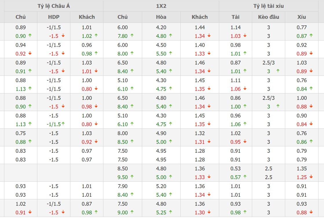Click the green arrow beside 9.00
This screenshot has height=219, width=324.
point(132,212)
